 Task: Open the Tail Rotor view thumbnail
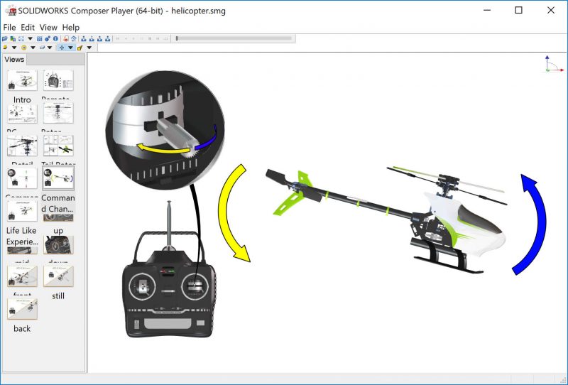[58, 146]
